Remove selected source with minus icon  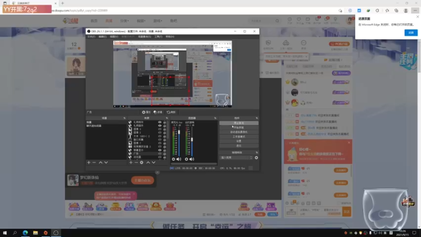tap(136, 163)
